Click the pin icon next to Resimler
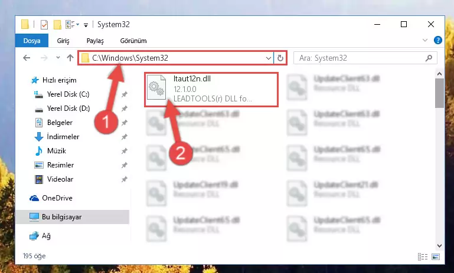 124,166
